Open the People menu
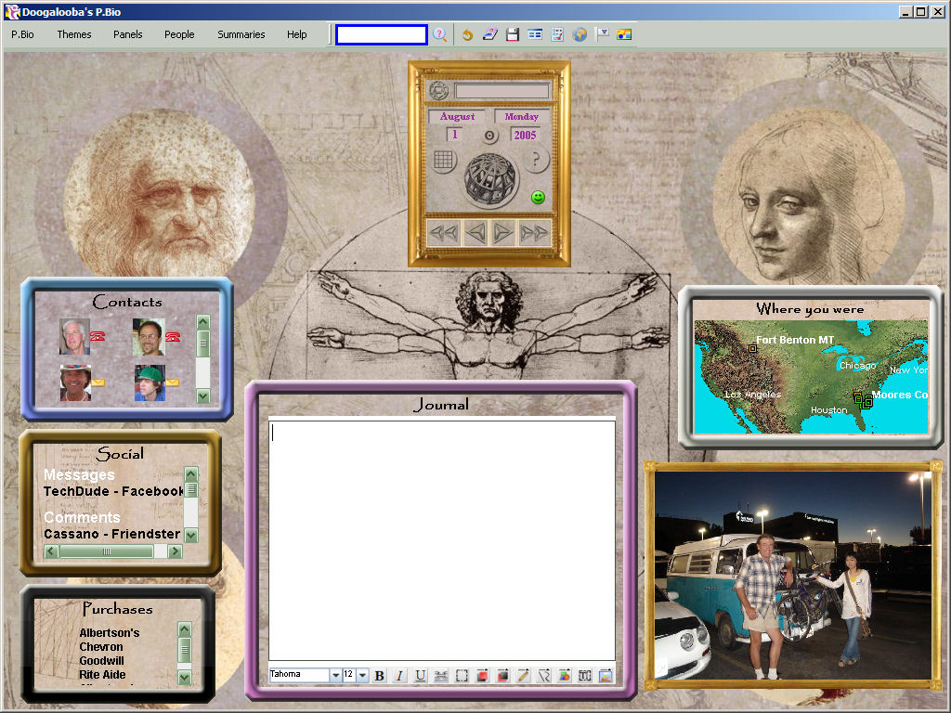This screenshot has width=951, height=713. (179, 34)
